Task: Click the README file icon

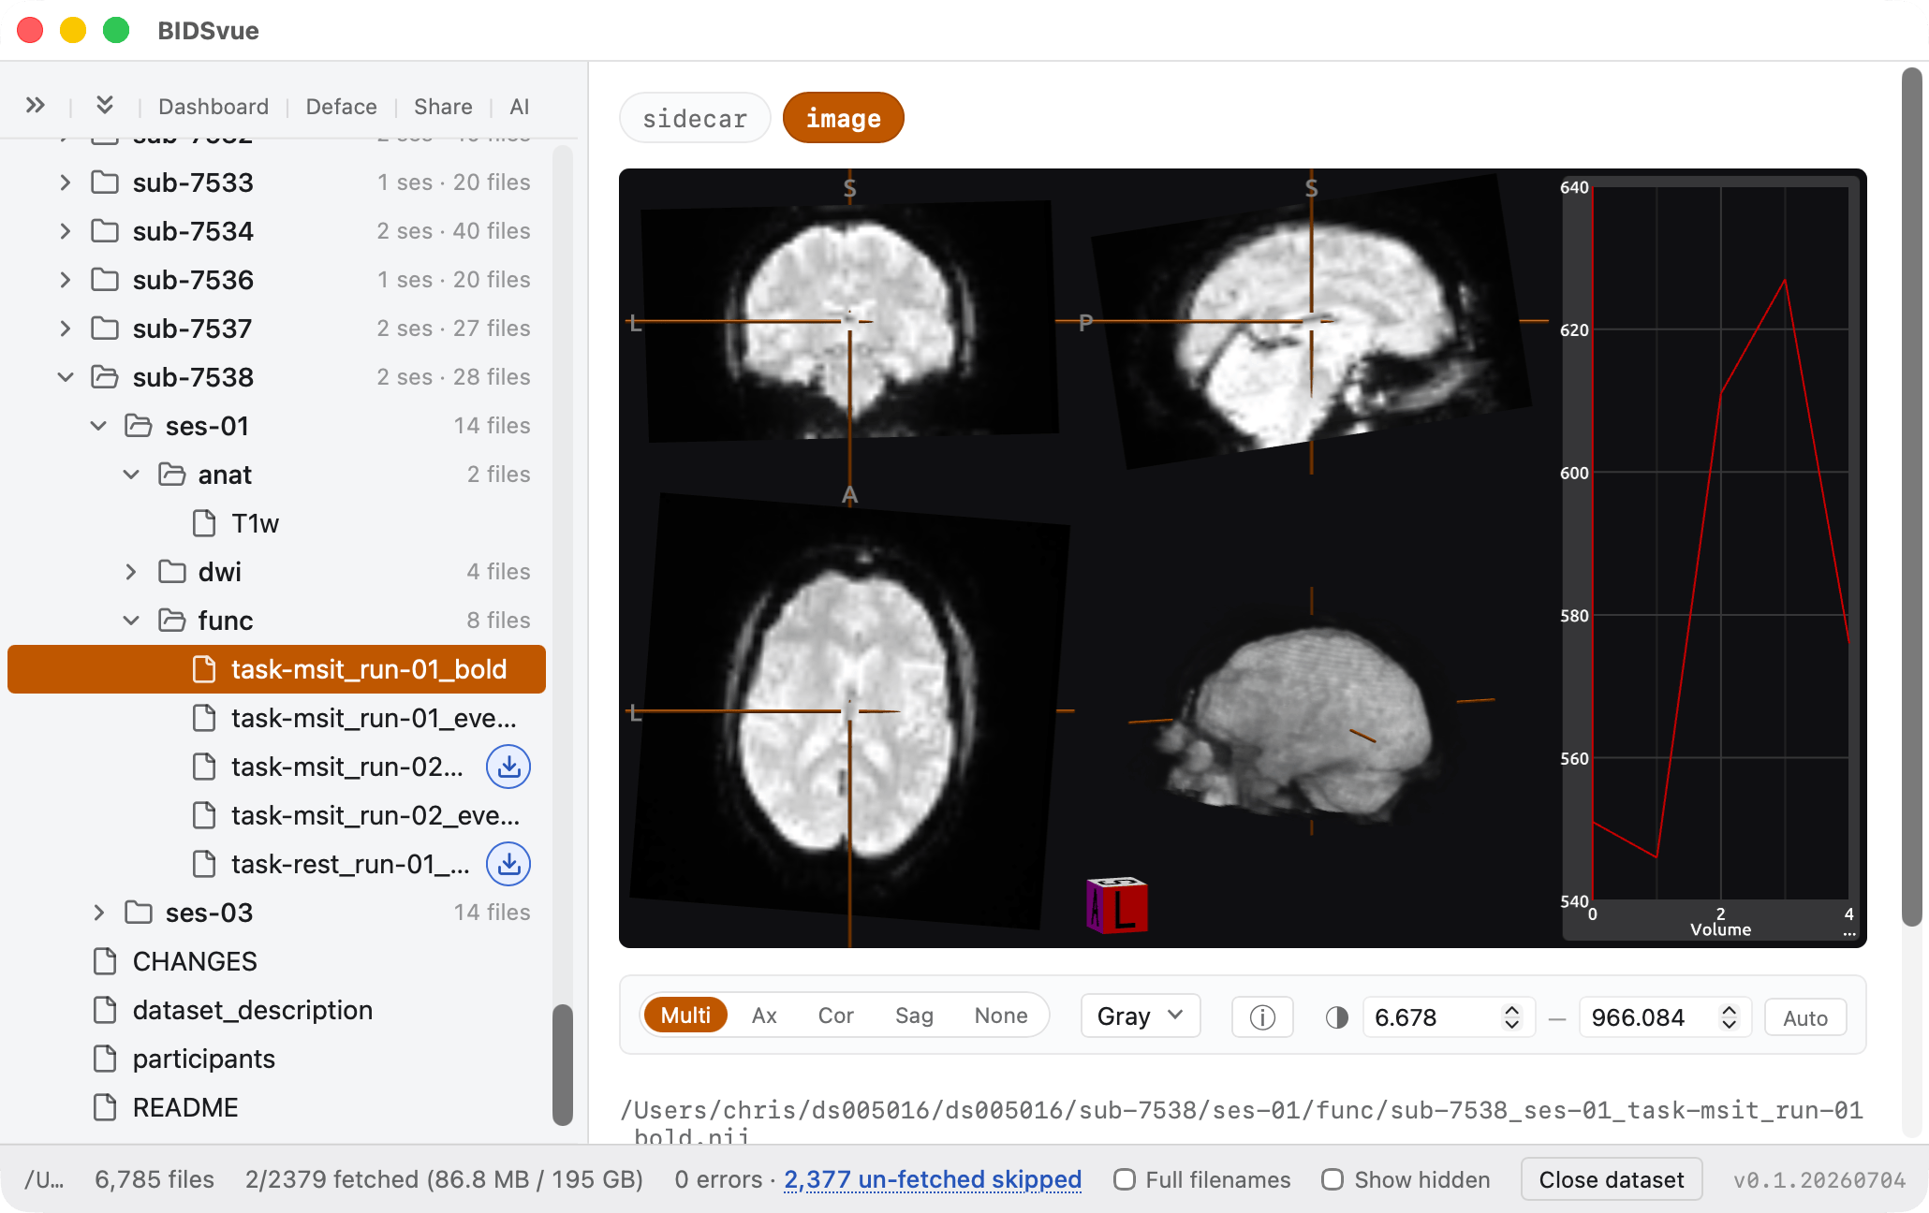Action: pyautogui.click(x=105, y=1107)
